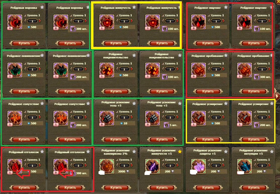This screenshot has height=194, width=280.
Task: Click the blue crystal icon of усиление интуиции +5
Action: click(x=245, y=166)
